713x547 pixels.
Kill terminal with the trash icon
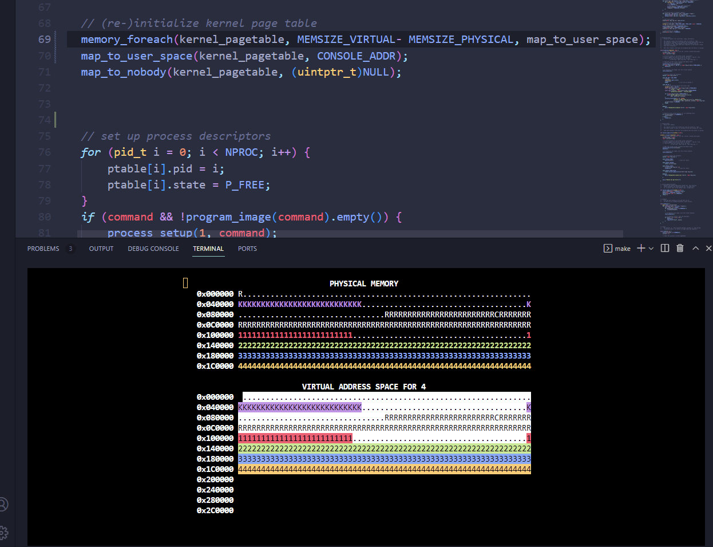click(x=680, y=248)
